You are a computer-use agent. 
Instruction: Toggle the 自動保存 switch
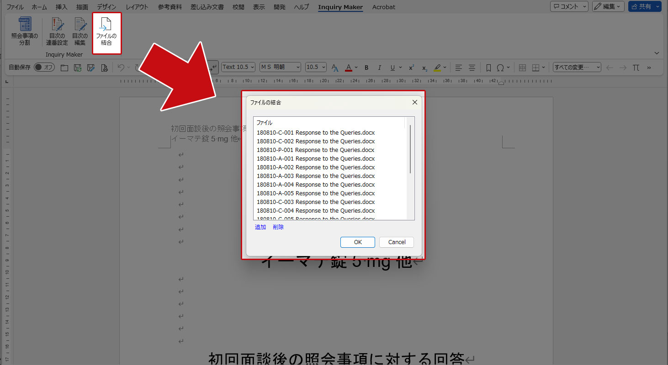pos(44,68)
